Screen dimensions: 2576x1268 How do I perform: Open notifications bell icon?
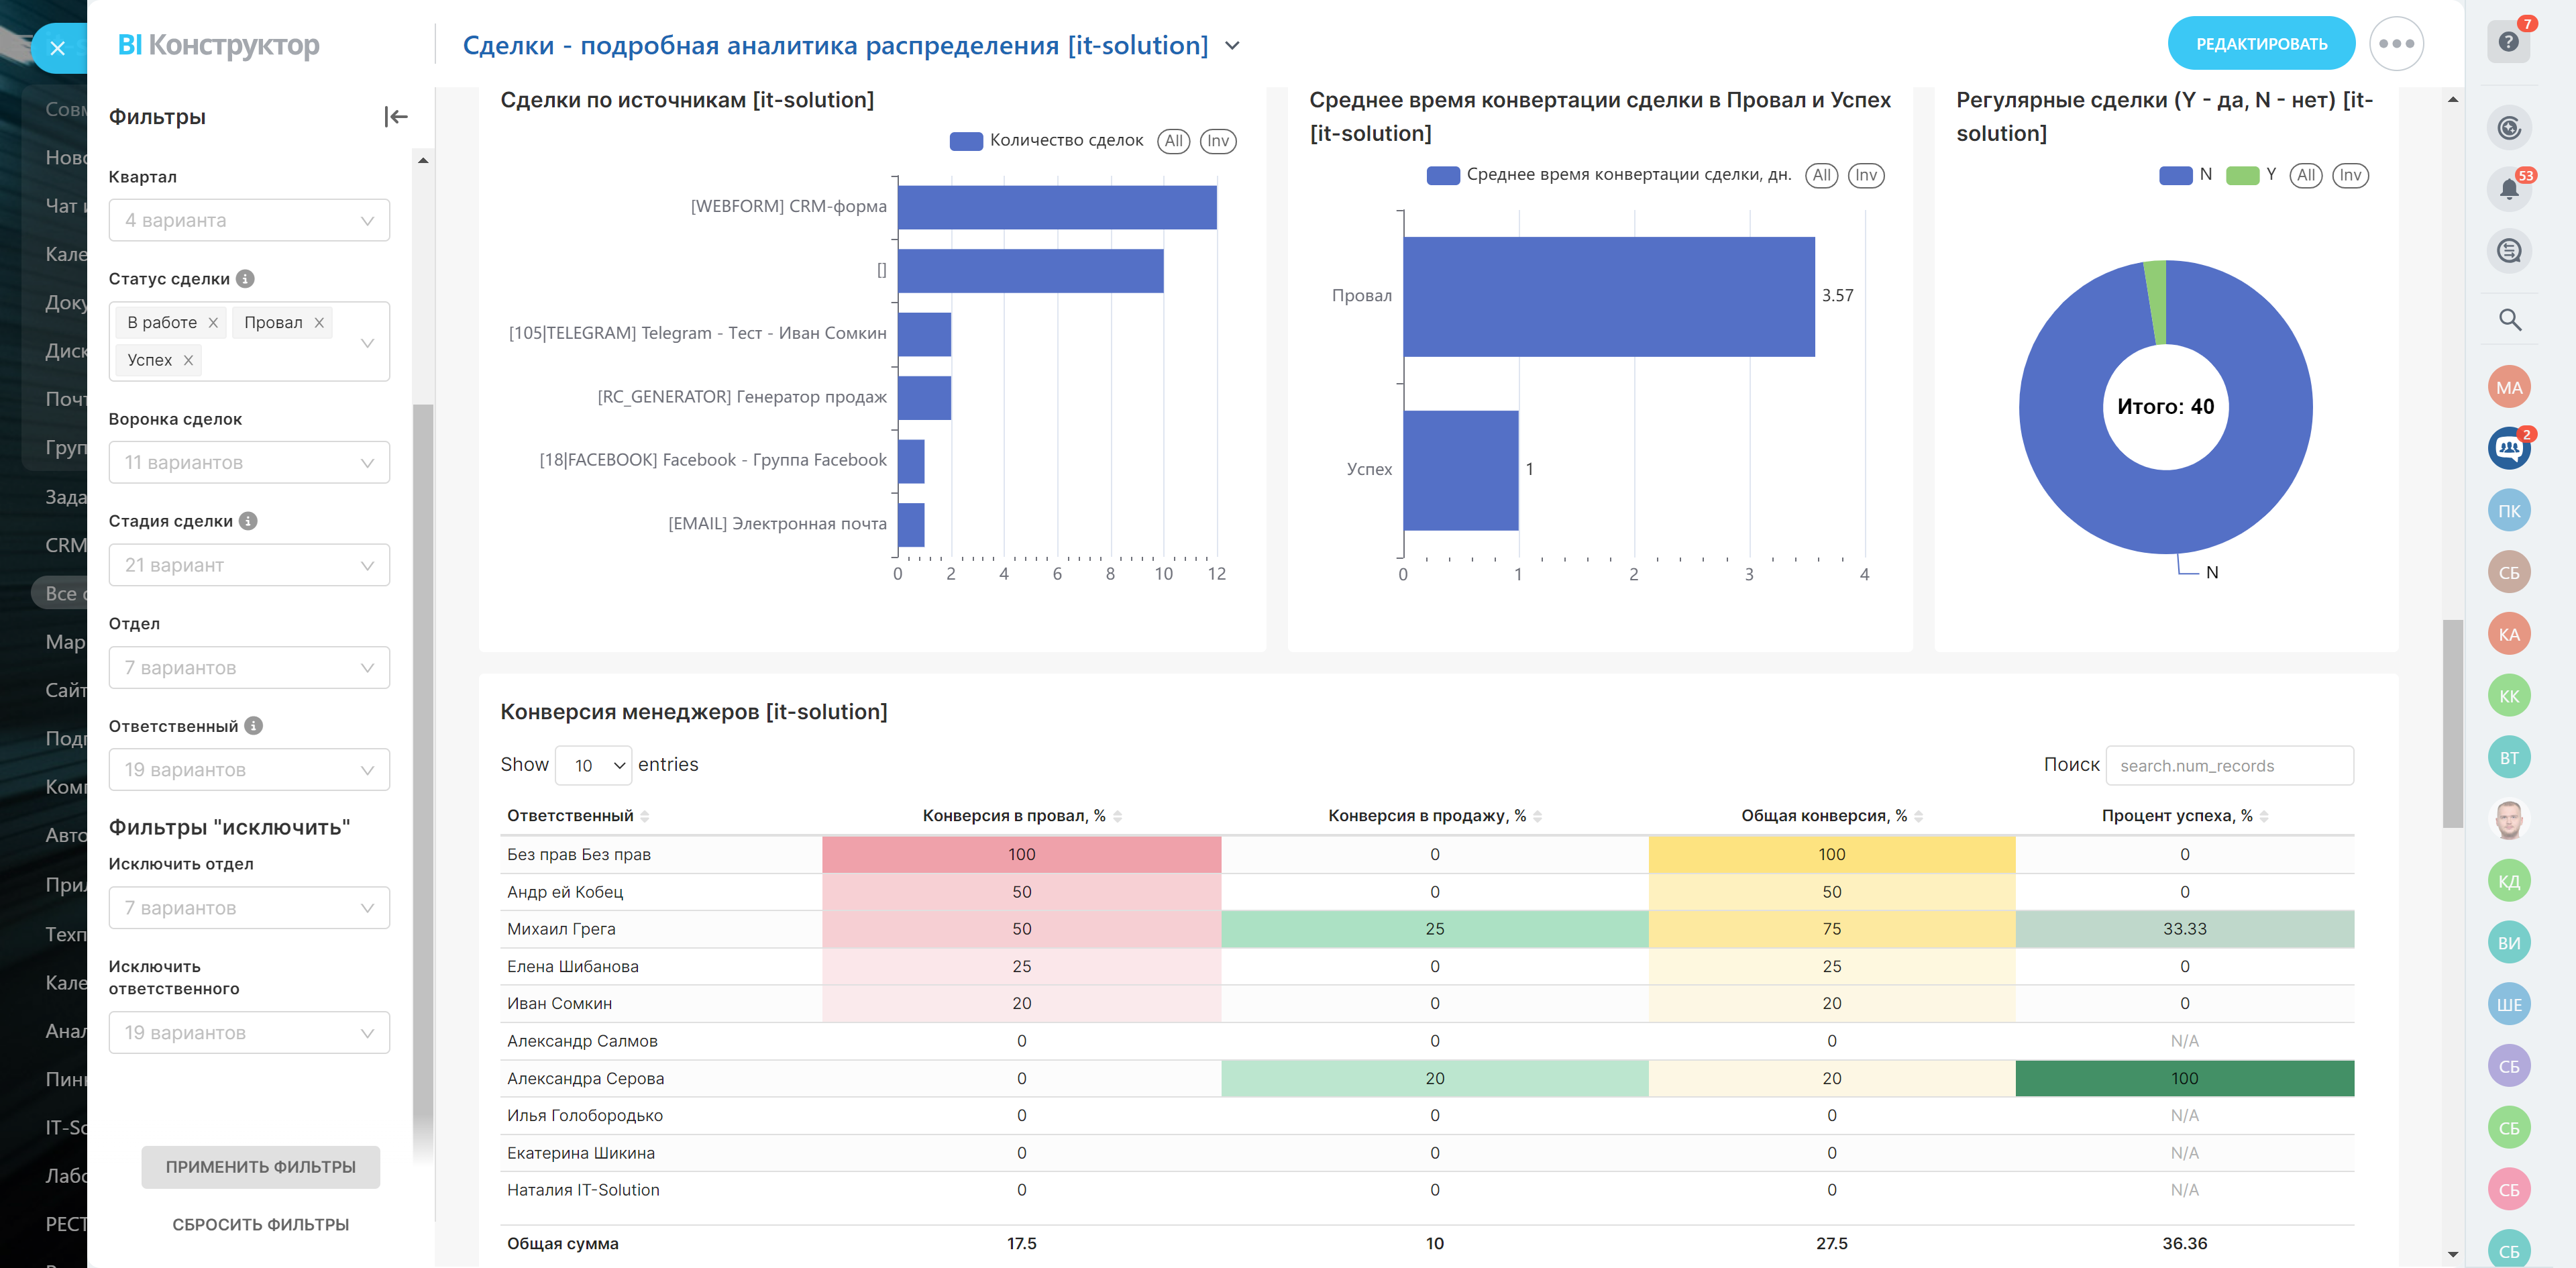pyautogui.click(x=2508, y=189)
